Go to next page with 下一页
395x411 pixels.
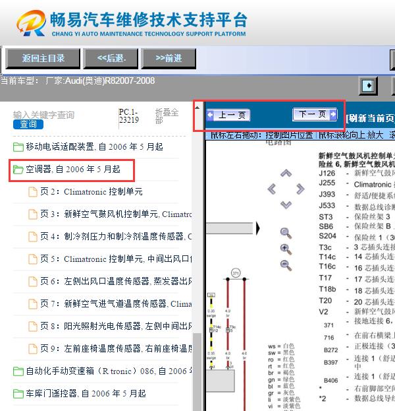click(x=315, y=114)
